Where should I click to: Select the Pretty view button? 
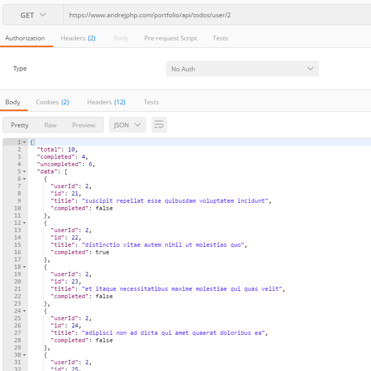point(19,125)
